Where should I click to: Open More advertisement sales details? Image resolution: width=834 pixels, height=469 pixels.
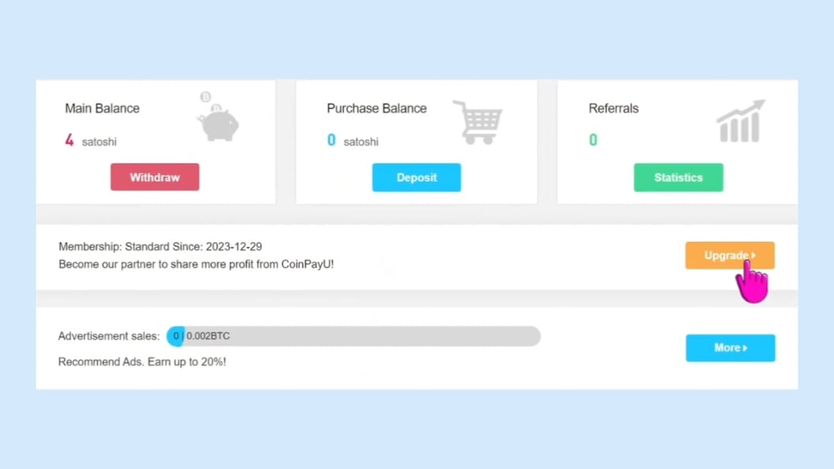(x=730, y=348)
